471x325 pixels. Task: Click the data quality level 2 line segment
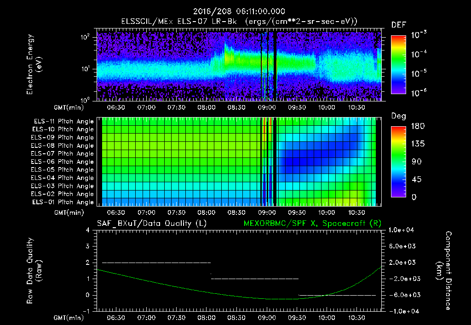pyautogui.click(x=156, y=263)
